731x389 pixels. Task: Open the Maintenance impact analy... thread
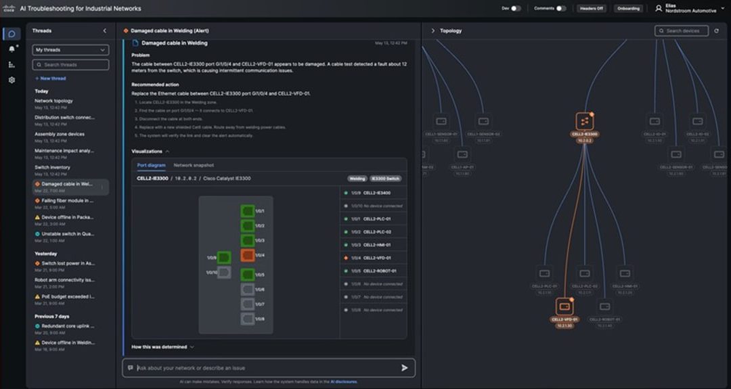pos(70,154)
